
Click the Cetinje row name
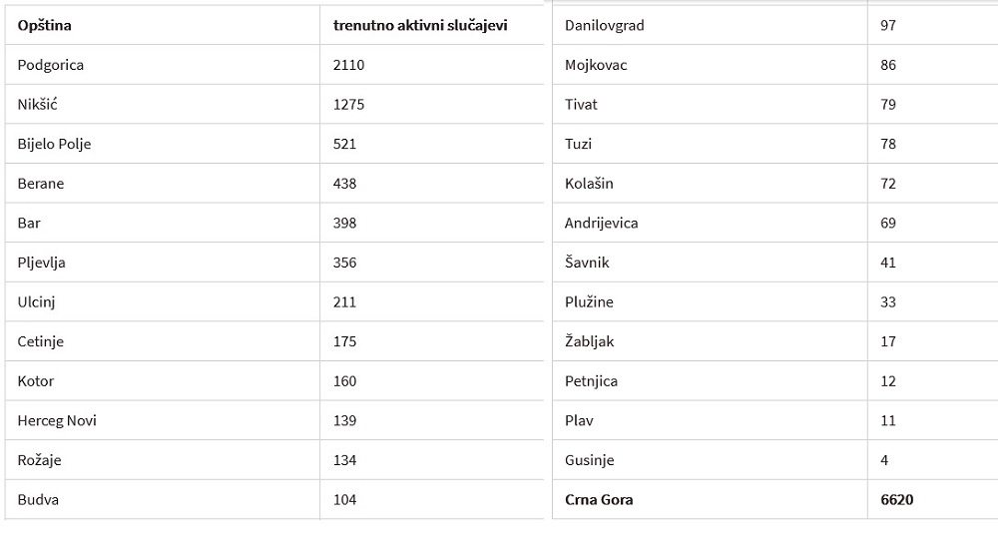click(x=41, y=341)
